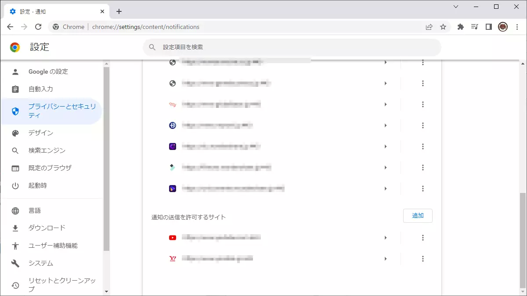
Task: Click the bookmark star icon
Action: 443,27
